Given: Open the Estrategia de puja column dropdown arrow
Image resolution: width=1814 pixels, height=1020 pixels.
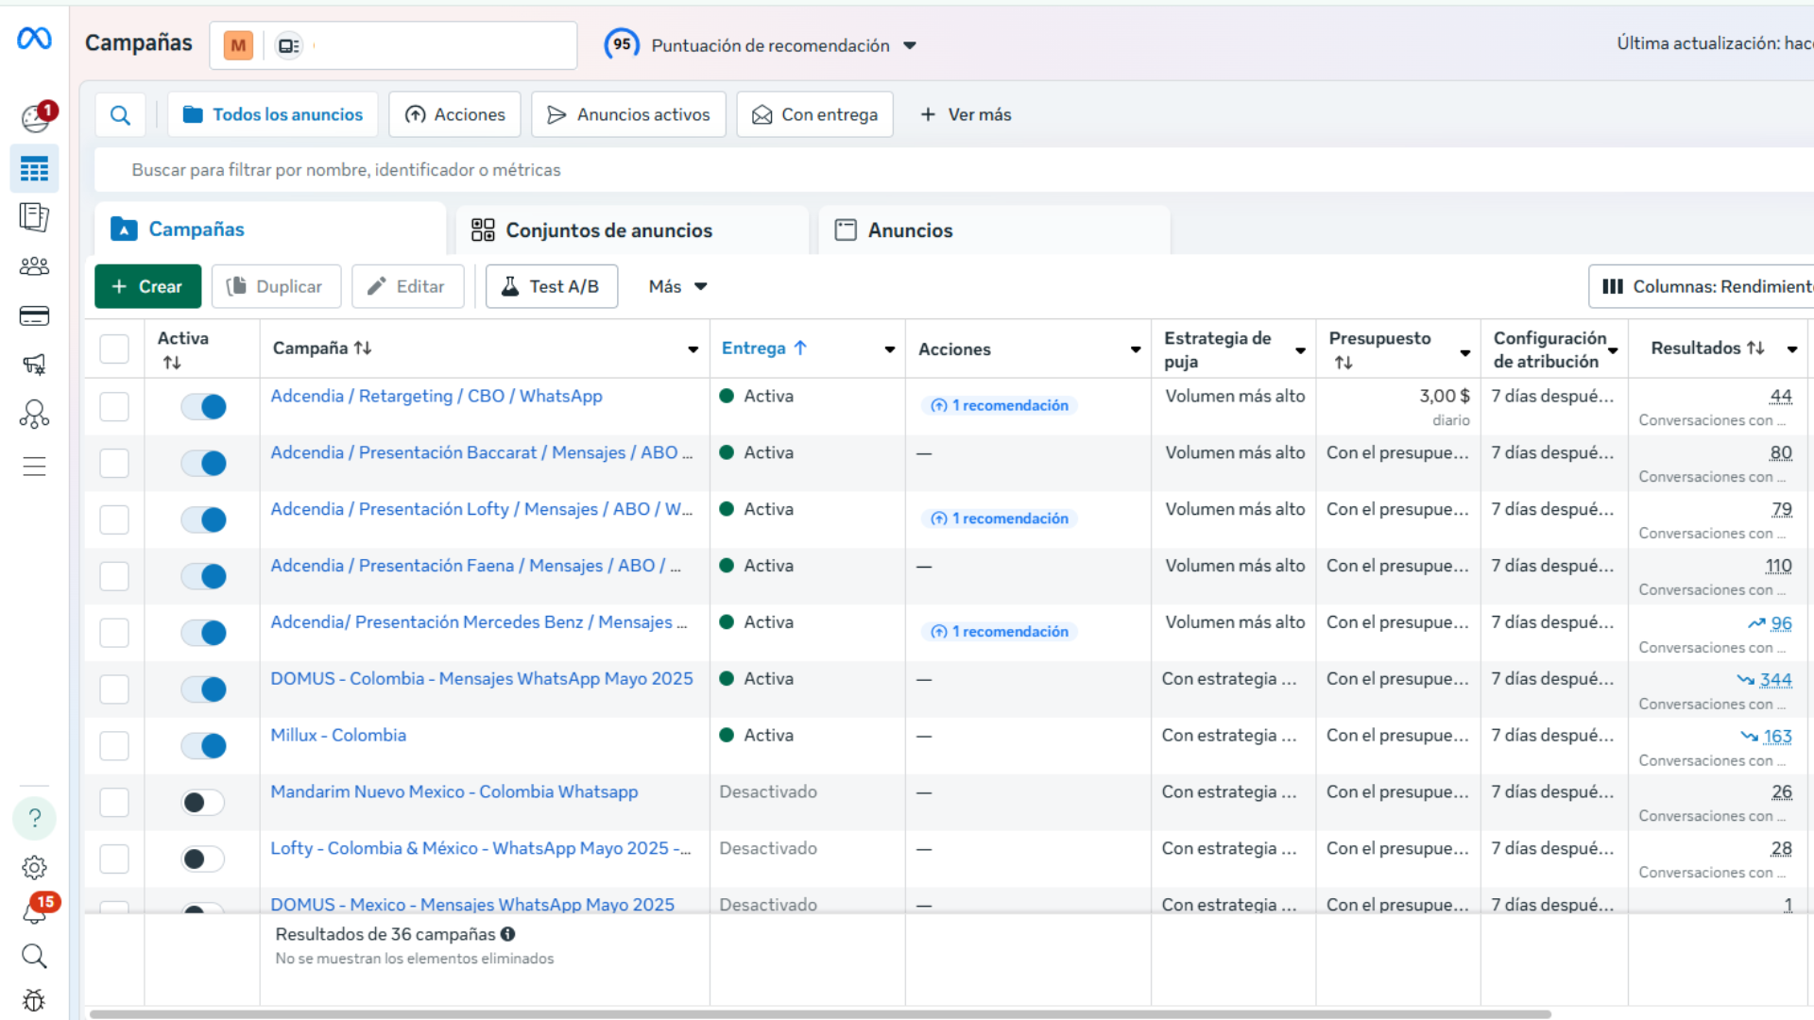Looking at the screenshot, I should (1301, 351).
